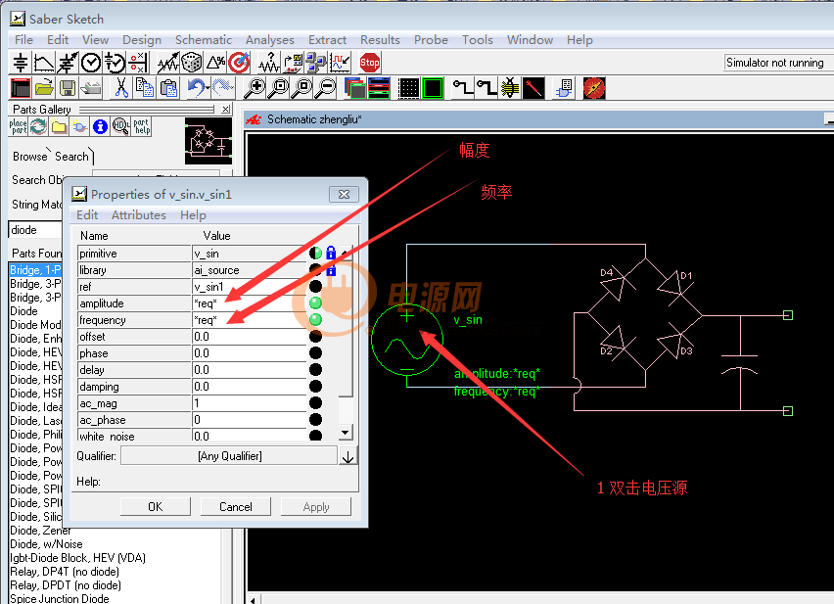Toggle visibility dot for offset property

[x=315, y=336]
